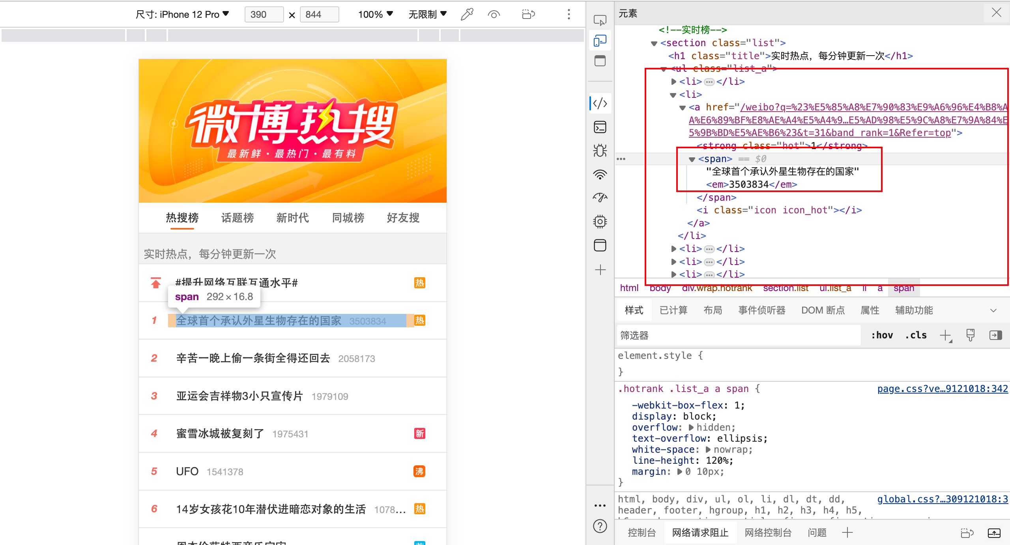Click the 筛选器 filter input field
Viewport: 1010px width, 545px height.
(x=738, y=336)
